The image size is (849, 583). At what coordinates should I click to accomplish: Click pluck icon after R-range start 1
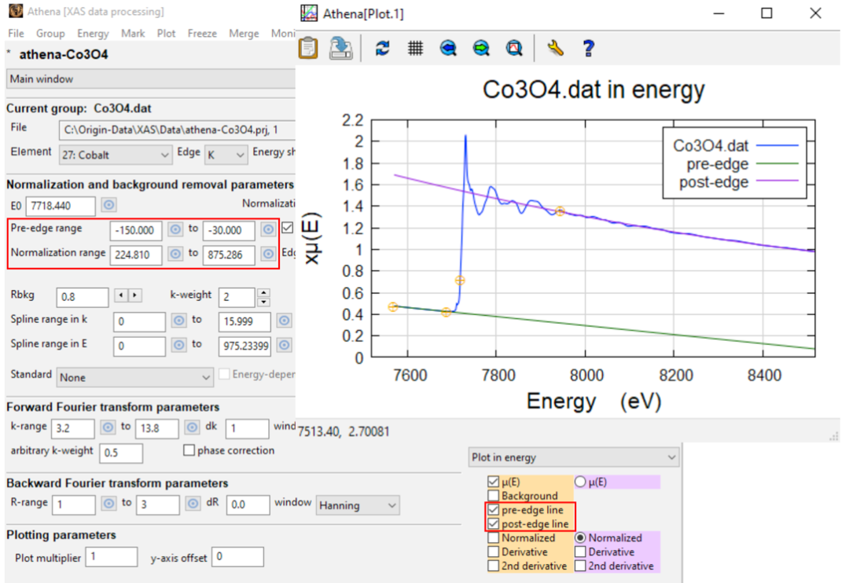coord(108,504)
